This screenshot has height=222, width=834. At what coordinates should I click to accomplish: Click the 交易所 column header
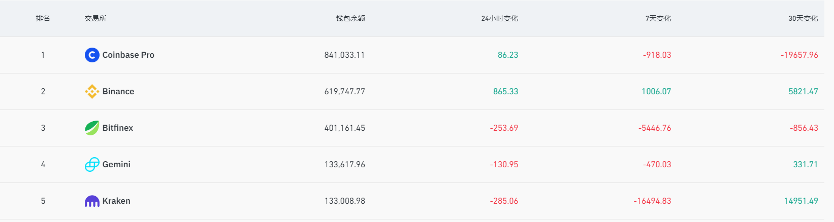coord(95,18)
